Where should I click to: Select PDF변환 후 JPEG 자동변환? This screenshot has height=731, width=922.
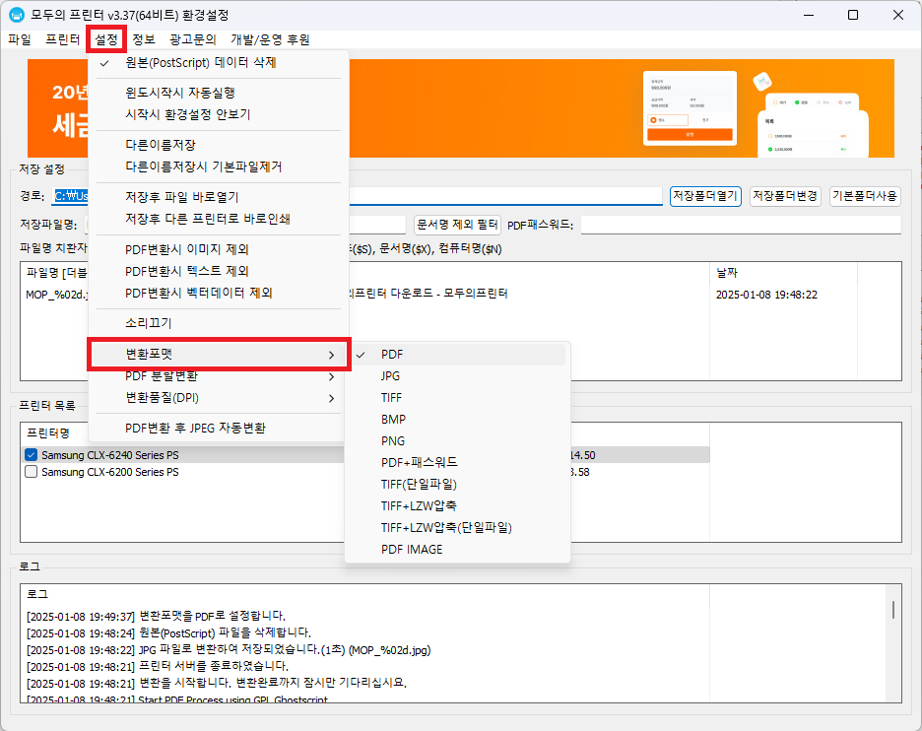pyautogui.click(x=218, y=429)
